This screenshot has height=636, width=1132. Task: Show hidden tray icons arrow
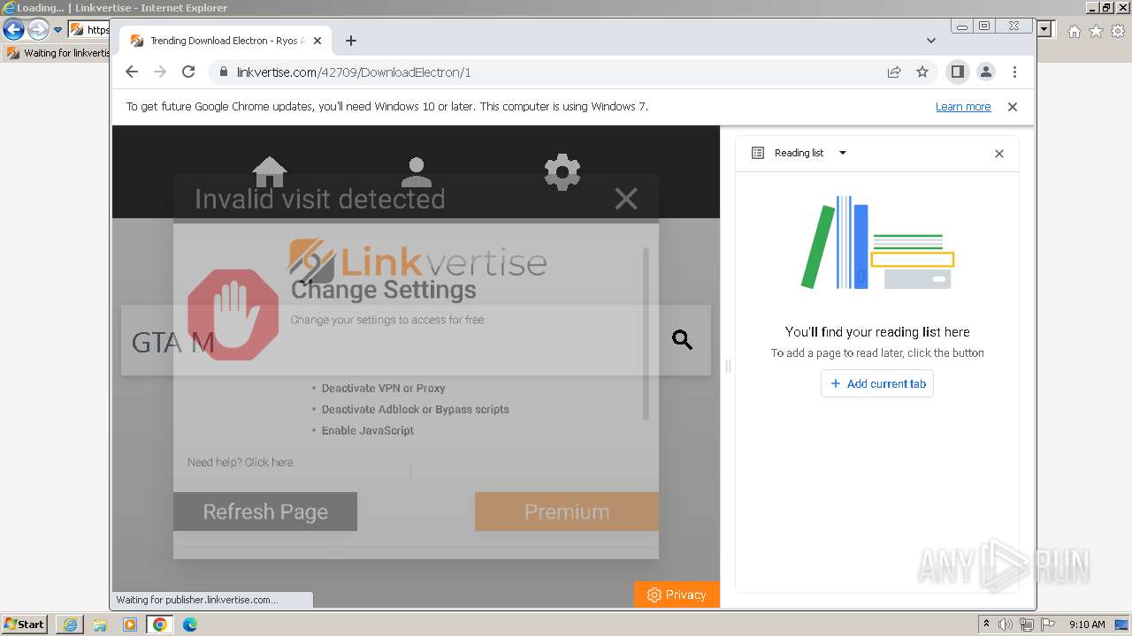coord(986,624)
